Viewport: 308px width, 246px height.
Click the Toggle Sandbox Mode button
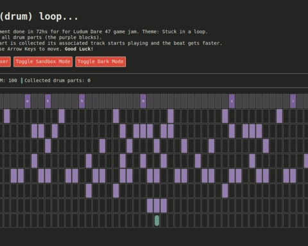(x=43, y=61)
